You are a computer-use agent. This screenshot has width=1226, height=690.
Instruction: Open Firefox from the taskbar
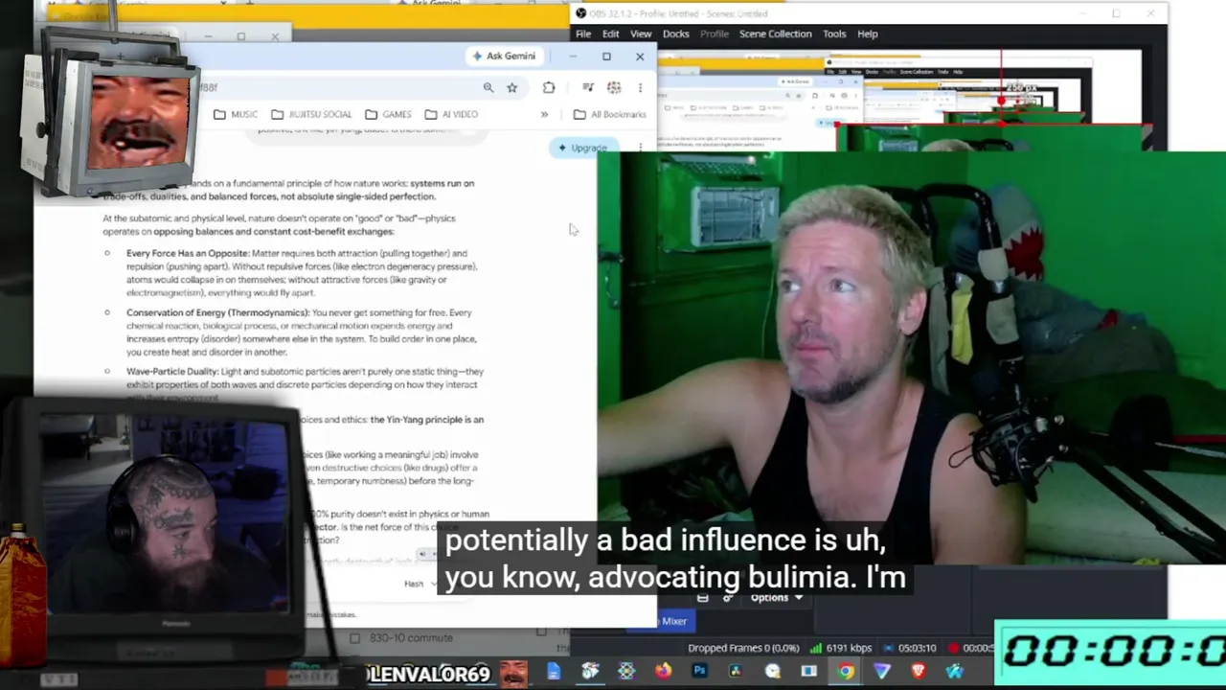(663, 672)
